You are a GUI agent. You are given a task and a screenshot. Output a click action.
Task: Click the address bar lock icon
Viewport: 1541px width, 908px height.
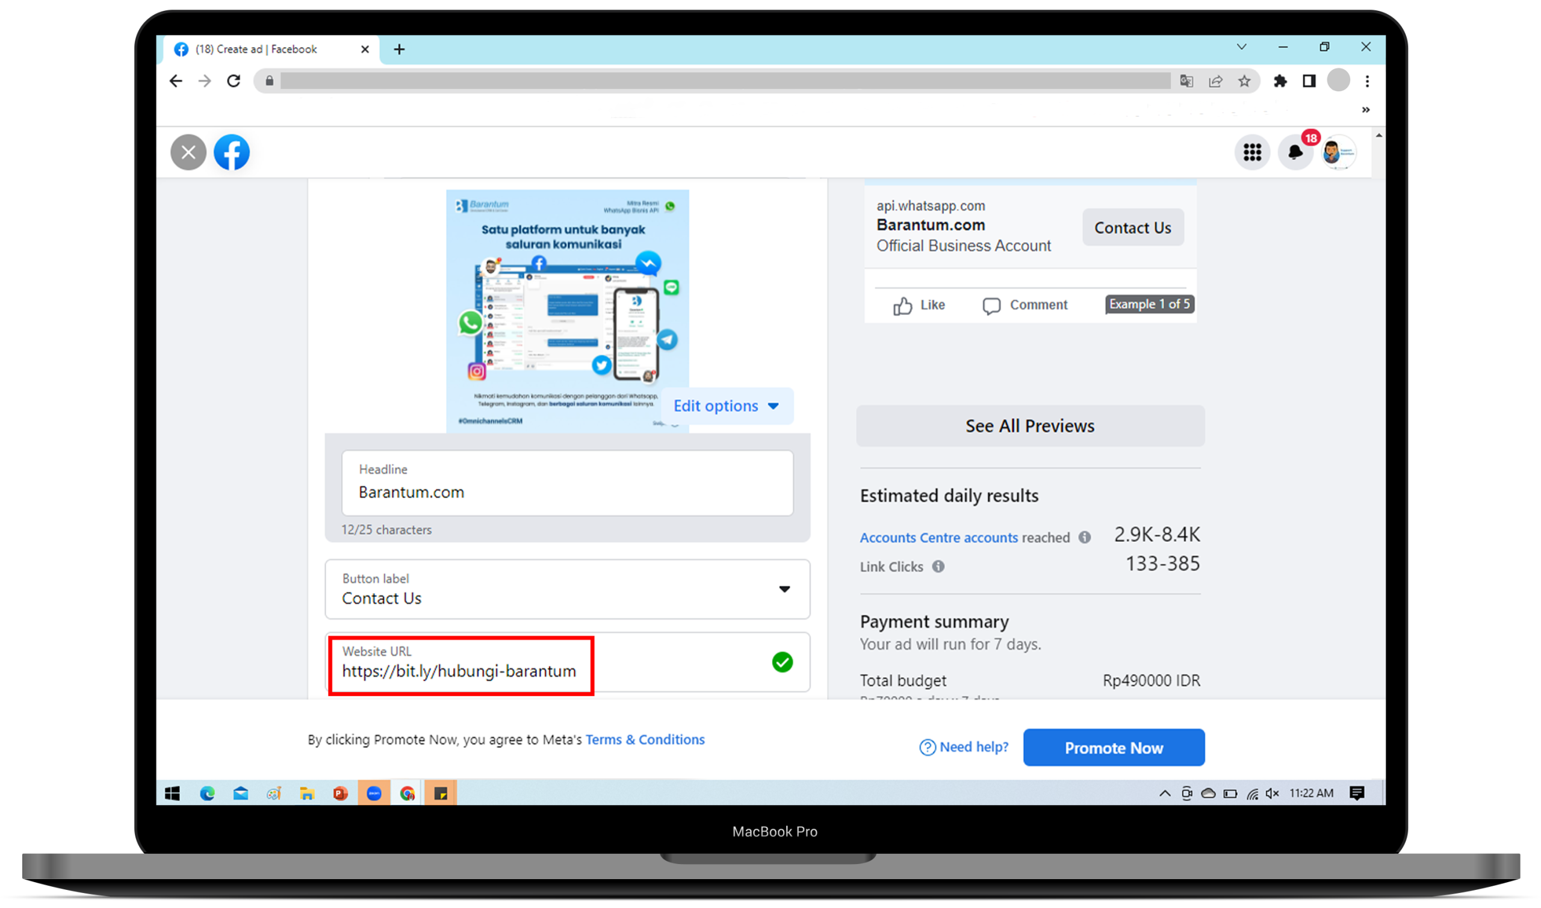[x=269, y=81]
